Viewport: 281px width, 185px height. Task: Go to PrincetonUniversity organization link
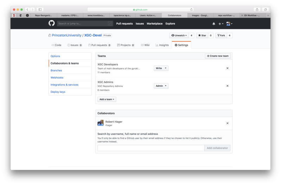pyautogui.click(x=66, y=36)
